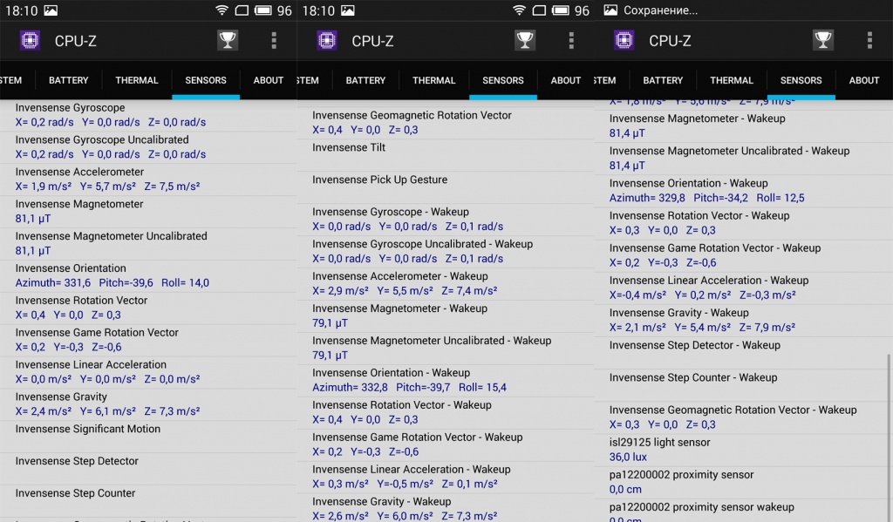Screen dimensions: 893x522
Task: Select Invensense Geomagnetic Rotation Vector in the middle screenshot
Action: tap(446, 123)
